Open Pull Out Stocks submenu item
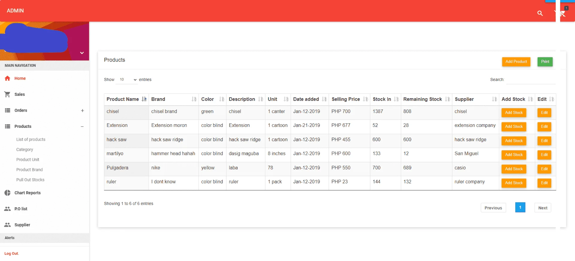Viewport: 575px width, 261px height. 30,180
